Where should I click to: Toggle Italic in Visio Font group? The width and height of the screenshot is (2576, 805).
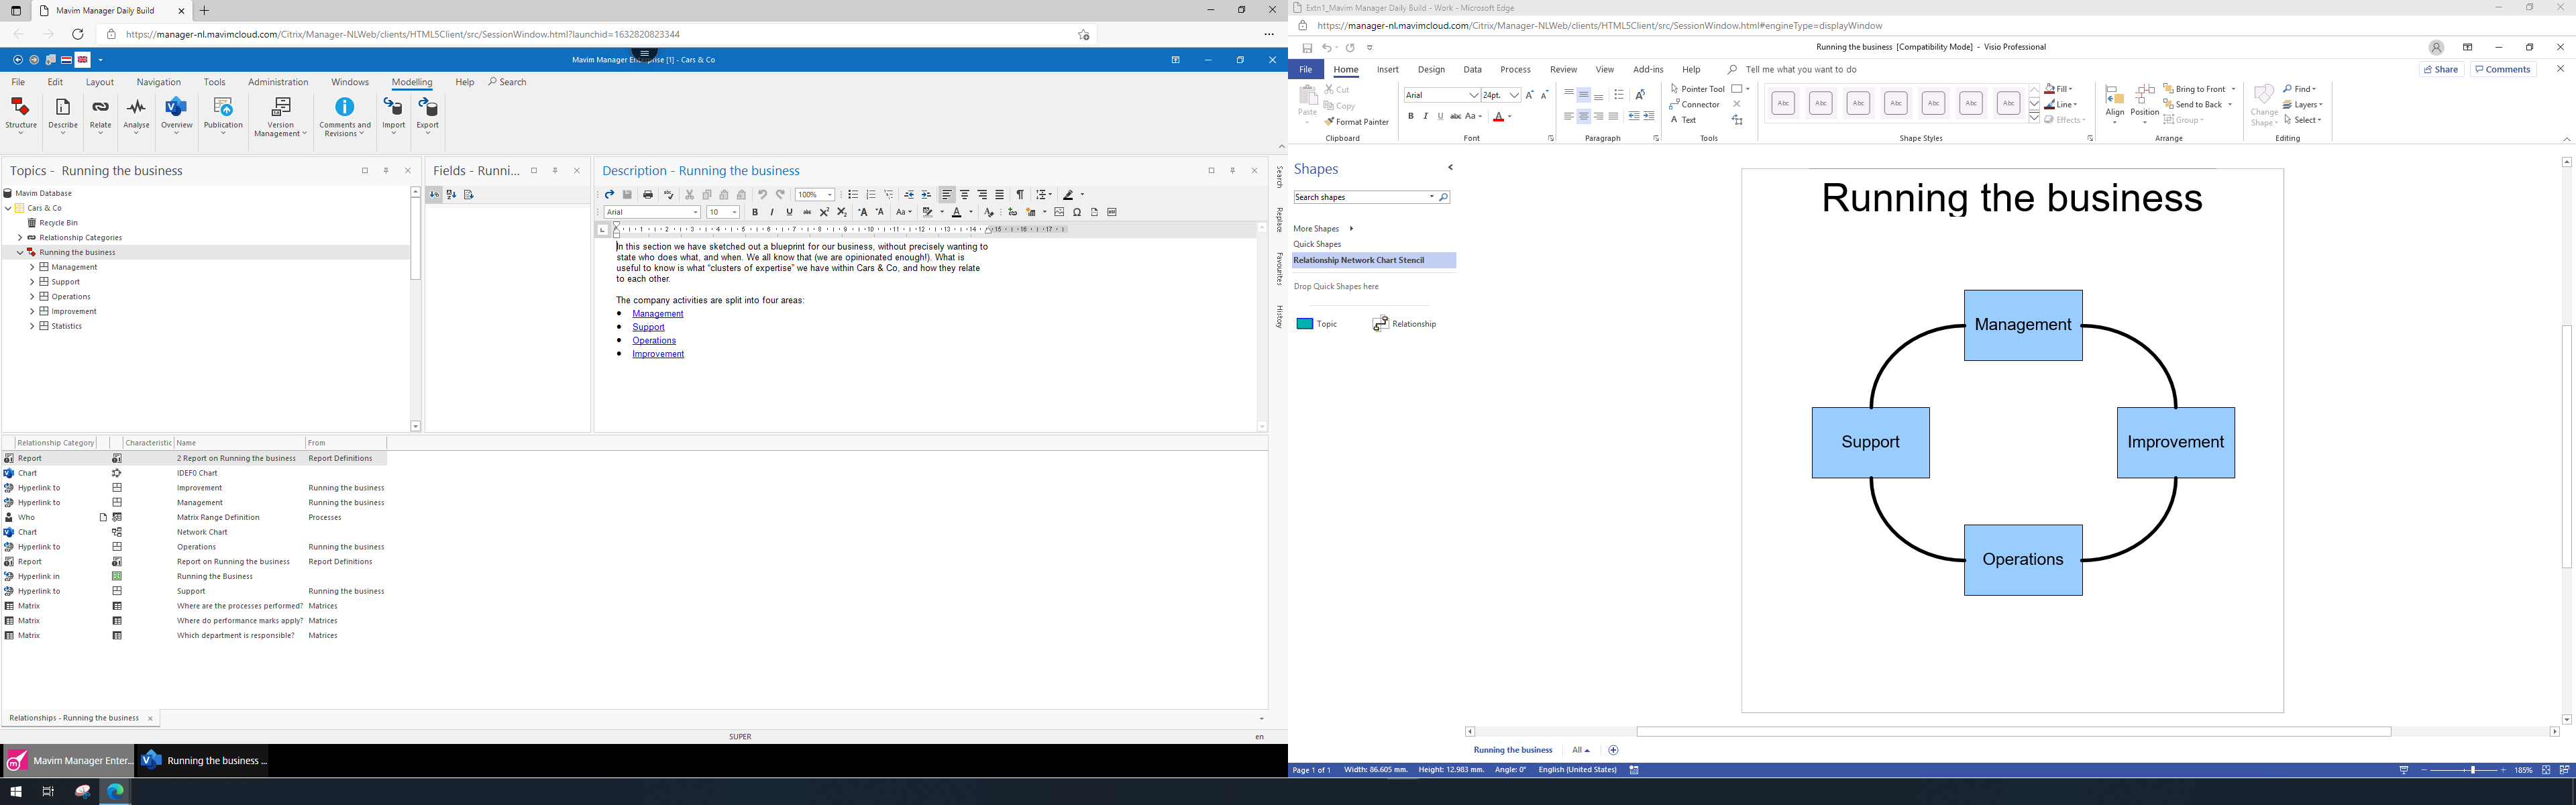pos(1426,116)
